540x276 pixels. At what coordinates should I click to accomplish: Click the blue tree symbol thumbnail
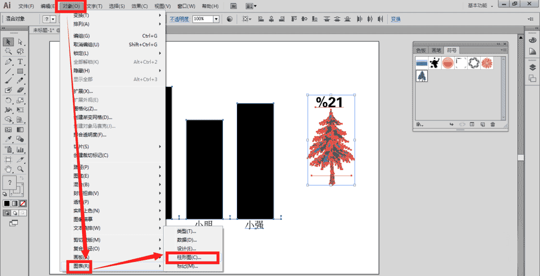422,76
